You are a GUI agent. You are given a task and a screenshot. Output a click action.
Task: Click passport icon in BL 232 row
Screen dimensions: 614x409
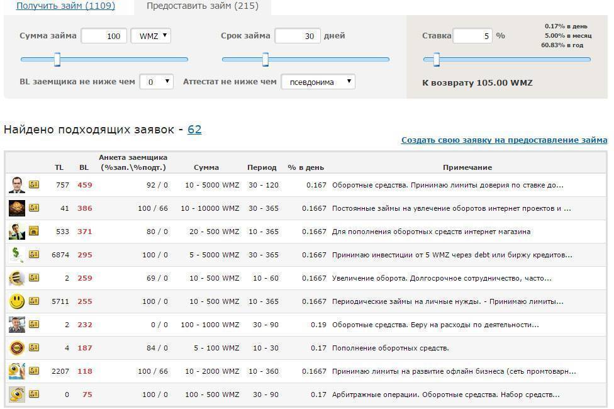click(33, 325)
